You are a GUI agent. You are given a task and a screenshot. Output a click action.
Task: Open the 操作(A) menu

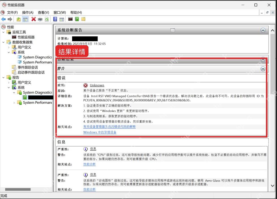click(28, 12)
